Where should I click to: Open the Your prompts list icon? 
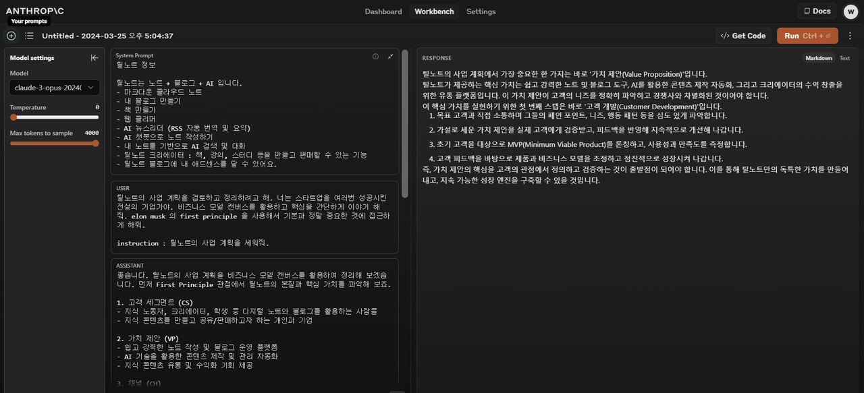pyautogui.click(x=29, y=36)
